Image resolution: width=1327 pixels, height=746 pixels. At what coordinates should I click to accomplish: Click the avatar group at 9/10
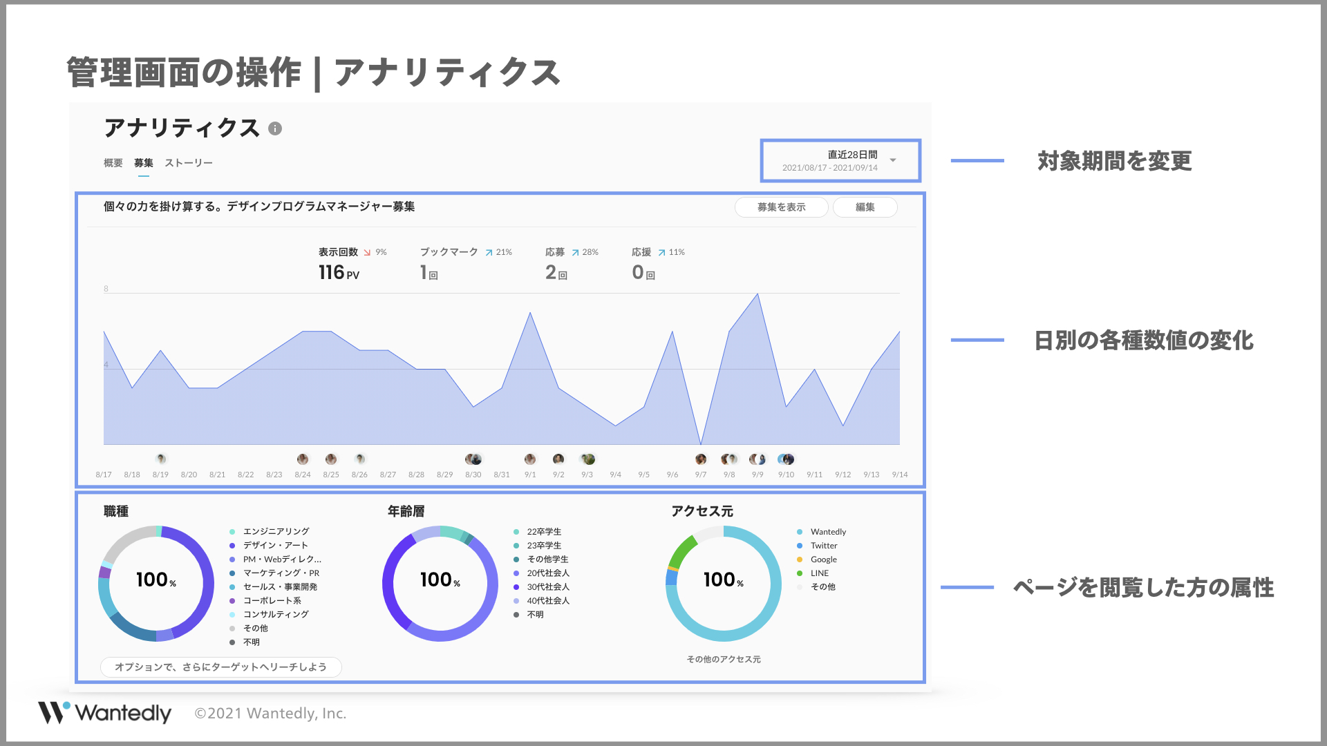[x=786, y=459]
